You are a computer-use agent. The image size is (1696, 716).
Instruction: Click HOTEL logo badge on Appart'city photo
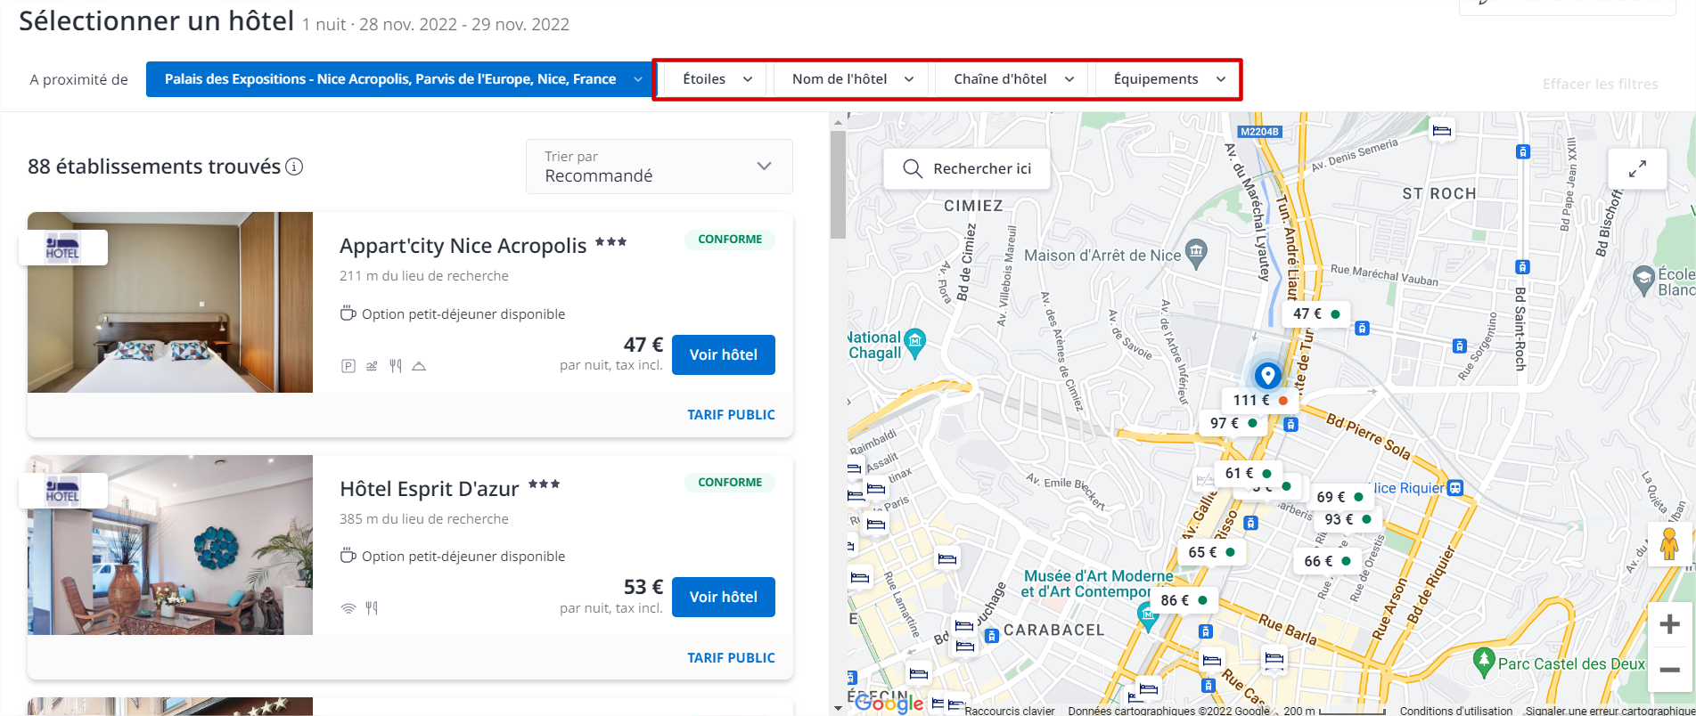tap(62, 248)
